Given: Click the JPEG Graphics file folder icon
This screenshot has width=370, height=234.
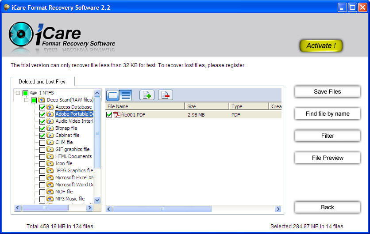Looking at the screenshot, I should (50, 170).
